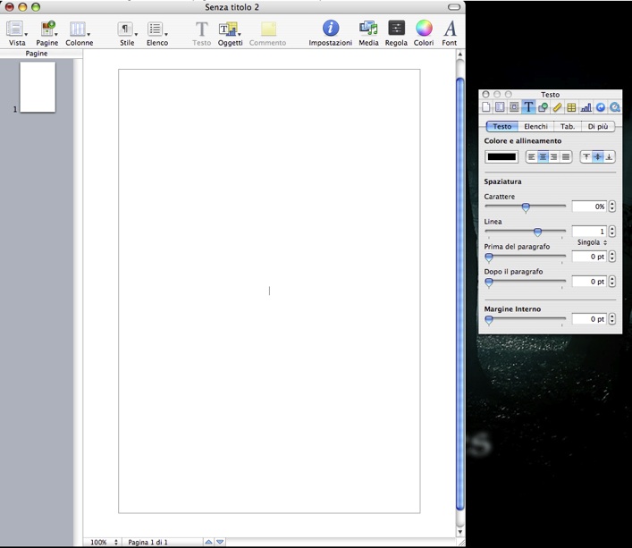This screenshot has width=632, height=548.
Task: Click the Dopo il paragrafo slider handle
Action: tap(489, 282)
